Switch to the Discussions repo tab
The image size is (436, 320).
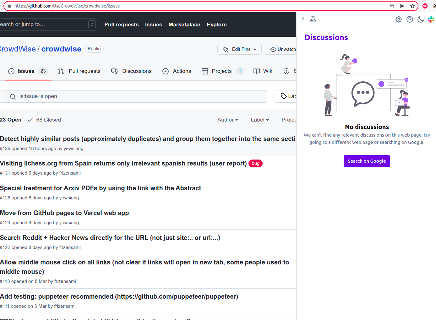pos(131,71)
